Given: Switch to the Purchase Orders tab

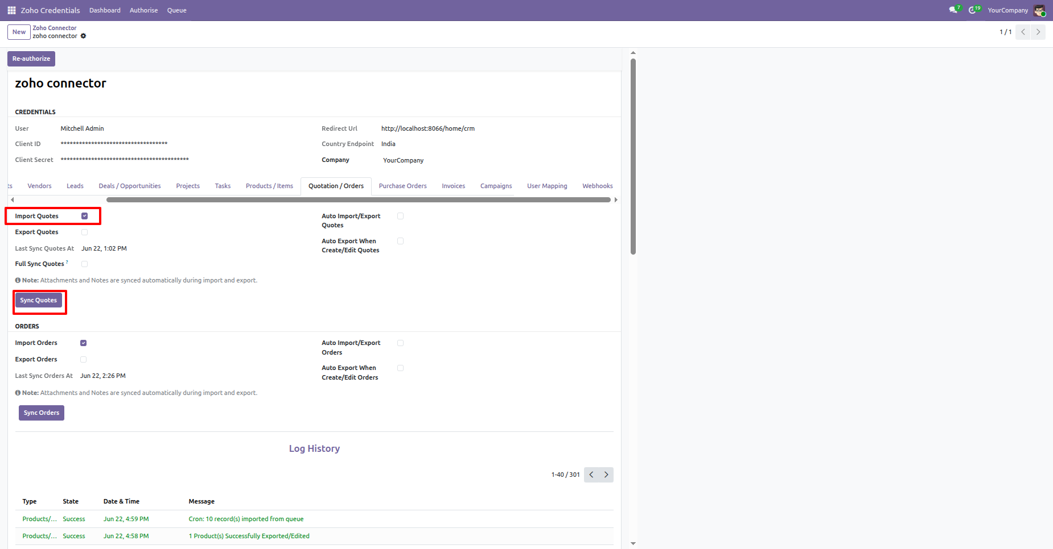Looking at the screenshot, I should coord(403,186).
